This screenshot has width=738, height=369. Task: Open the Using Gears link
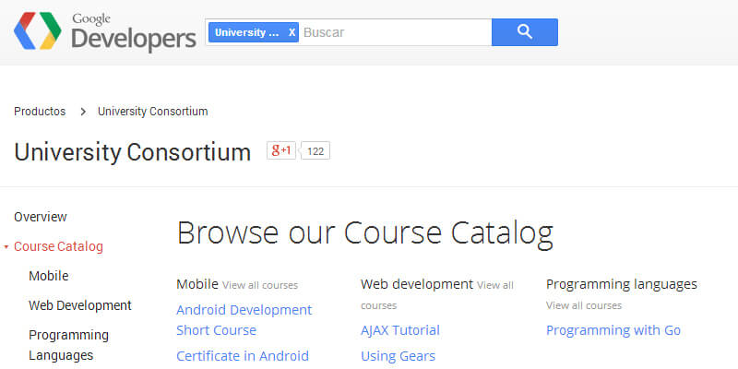click(399, 356)
